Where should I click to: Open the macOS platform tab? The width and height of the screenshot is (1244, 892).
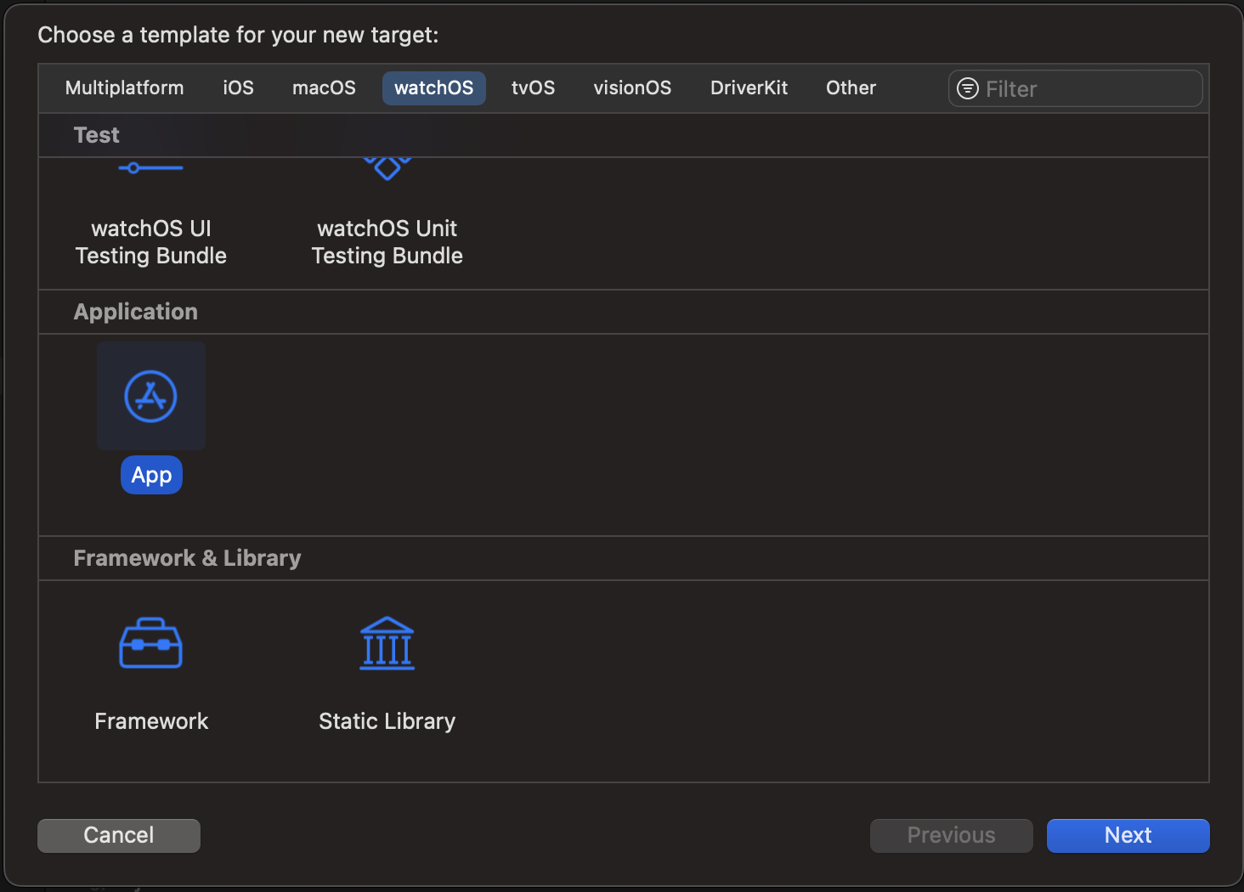(325, 88)
